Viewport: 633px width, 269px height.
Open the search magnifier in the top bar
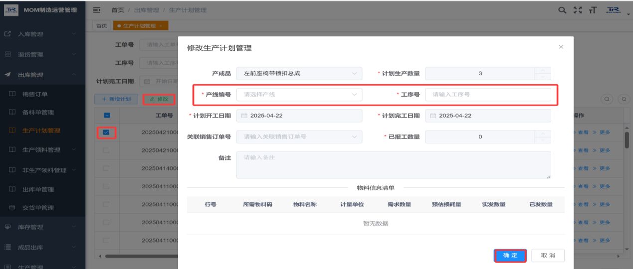[562, 10]
